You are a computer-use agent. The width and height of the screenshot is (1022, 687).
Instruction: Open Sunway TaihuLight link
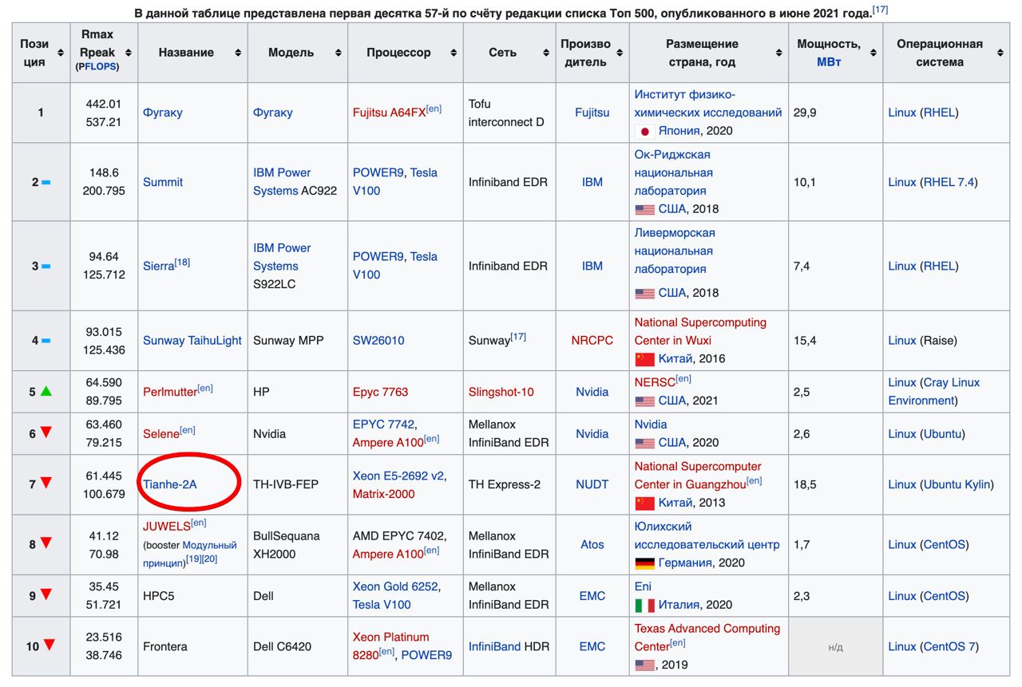coord(192,340)
